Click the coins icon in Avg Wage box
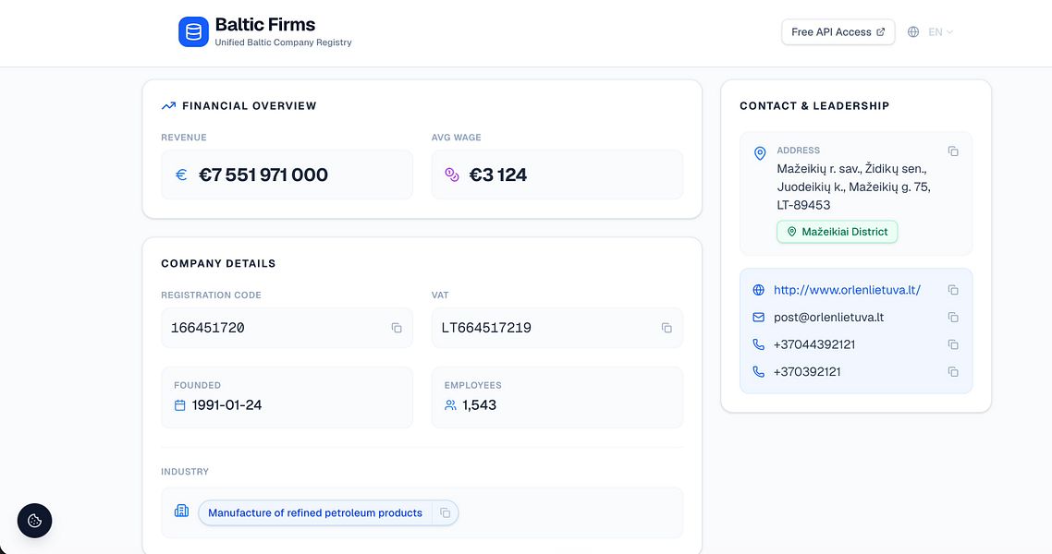The image size is (1052, 554). (452, 175)
